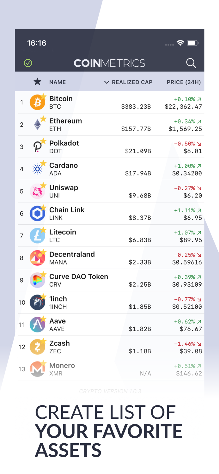Select the Bitcoin logo icon
The image size is (219, 474).
(x=37, y=102)
